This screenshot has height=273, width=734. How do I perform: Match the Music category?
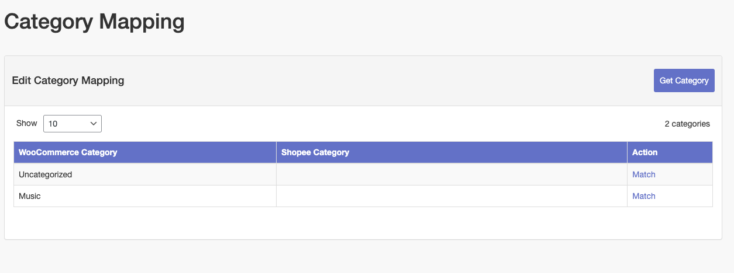pos(643,196)
